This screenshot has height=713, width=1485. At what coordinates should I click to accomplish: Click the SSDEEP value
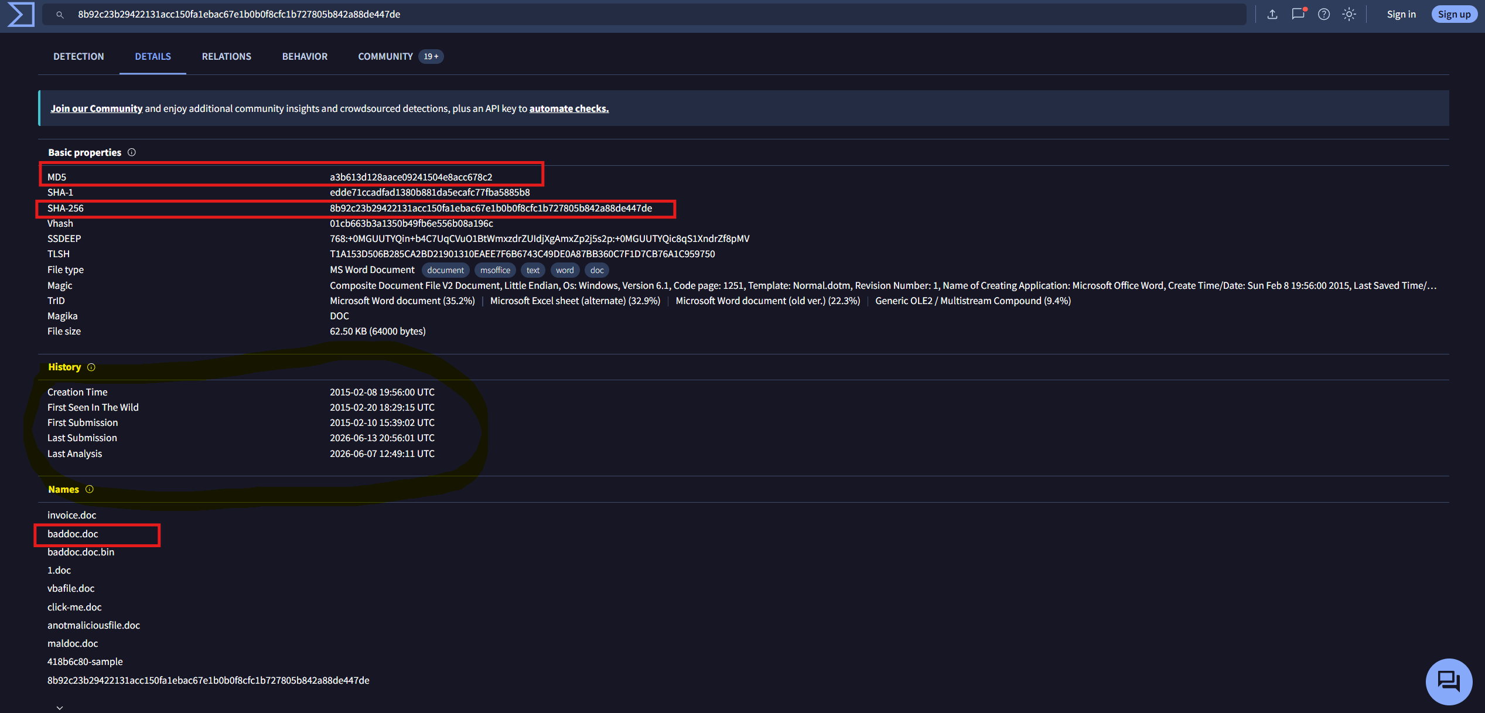pyautogui.click(x=540, y=238)
